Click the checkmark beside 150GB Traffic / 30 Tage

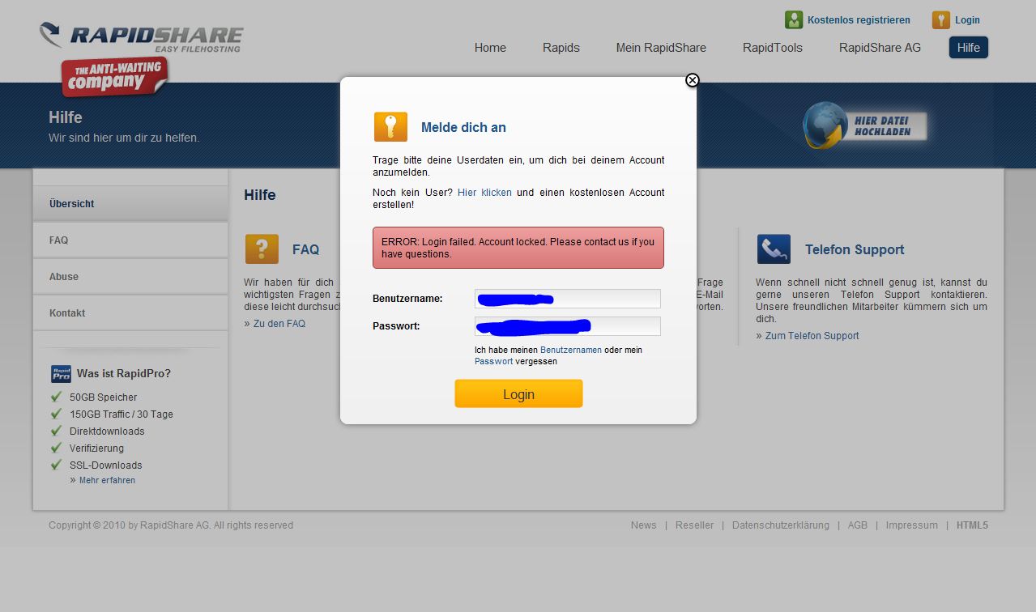point(56,414)
